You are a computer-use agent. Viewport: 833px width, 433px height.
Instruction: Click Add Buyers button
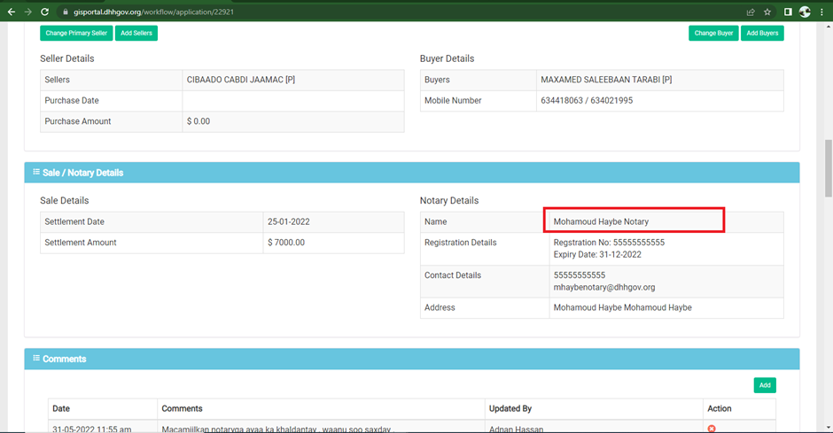[762, 33]
